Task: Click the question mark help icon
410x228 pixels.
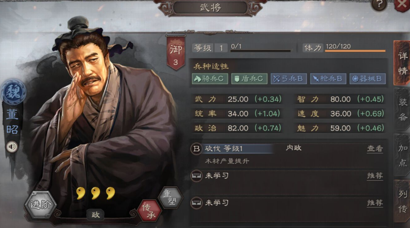Action: click(x=379, y=5)
